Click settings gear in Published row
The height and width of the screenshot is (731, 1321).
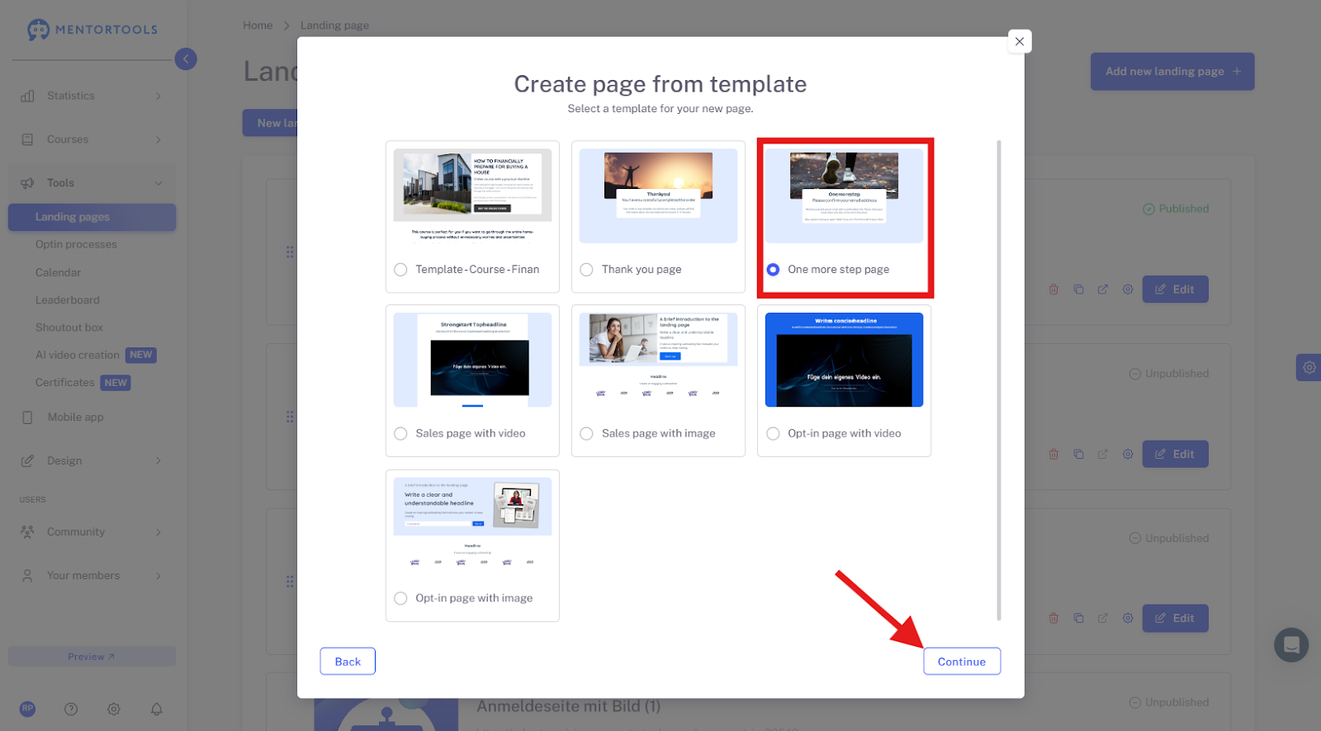point(1128,290)
